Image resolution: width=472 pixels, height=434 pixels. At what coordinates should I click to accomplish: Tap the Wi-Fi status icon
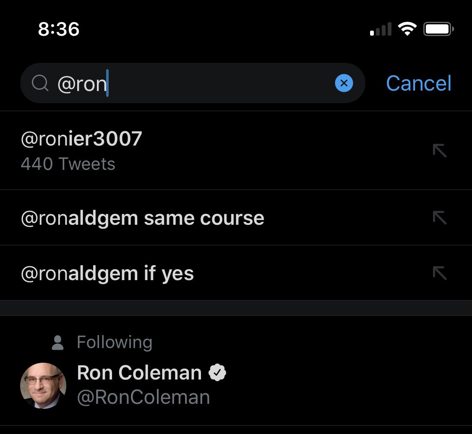coord(407,29)
